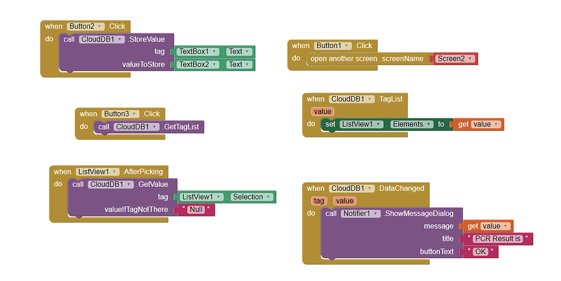The image size is (561, 281).
Task: Open CloudDB1 dropdown in the GetTagList call
Action: [155, 127]
